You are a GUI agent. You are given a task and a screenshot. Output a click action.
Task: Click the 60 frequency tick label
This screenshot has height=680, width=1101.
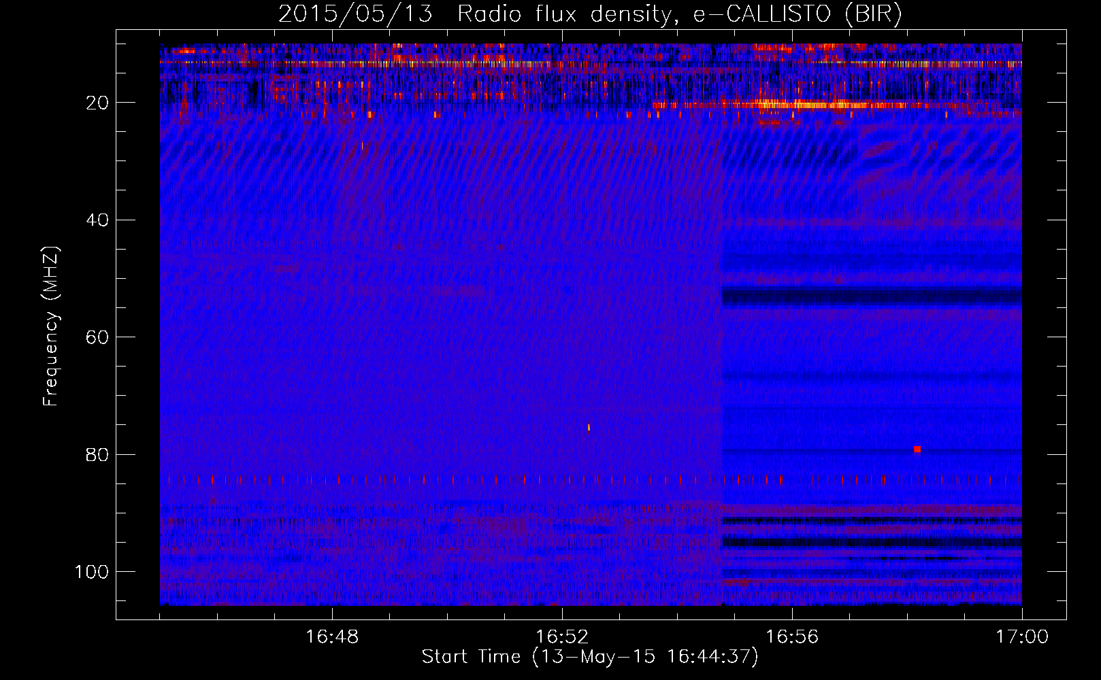coord(97,337)
